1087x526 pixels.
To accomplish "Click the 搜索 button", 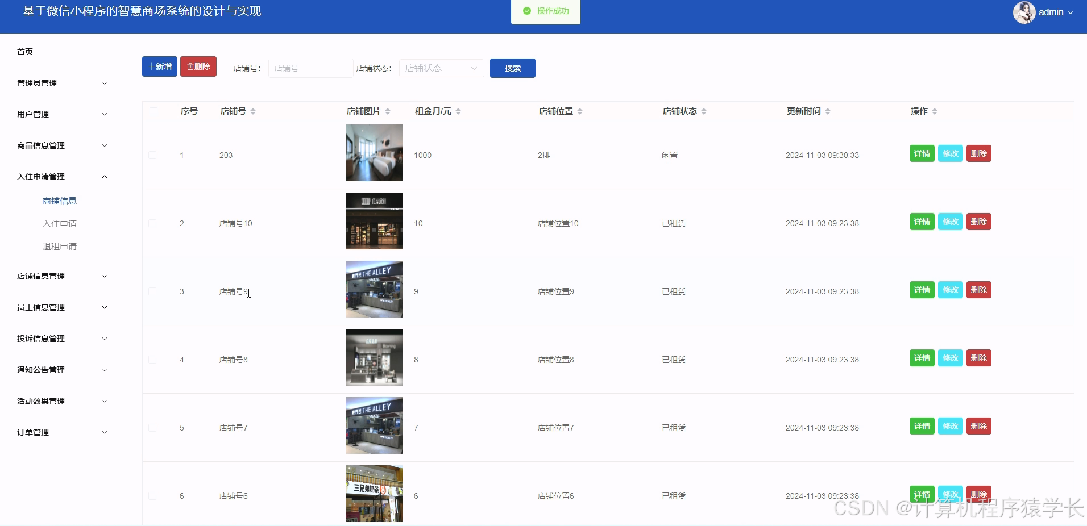I will point(512,68).
